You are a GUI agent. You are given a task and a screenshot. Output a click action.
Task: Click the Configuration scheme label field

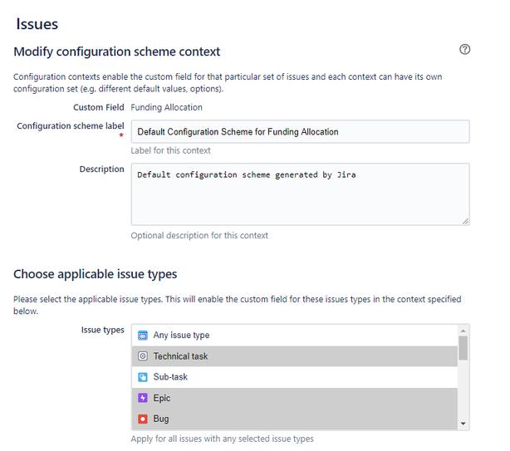pyautogui.click(x=300, y=132)
